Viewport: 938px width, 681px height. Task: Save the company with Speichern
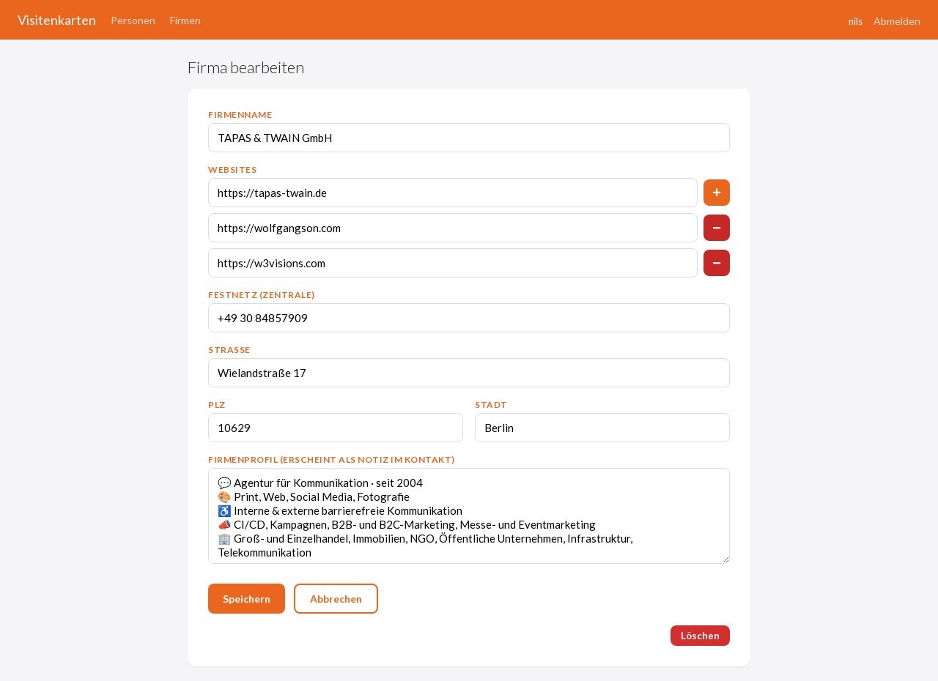click(x=246, y=598)
